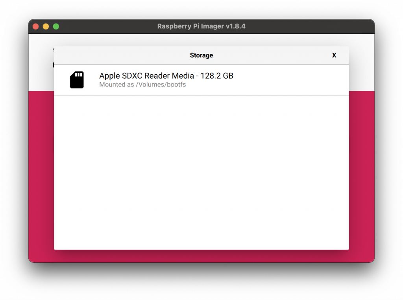Image resolution: width=403 pixels, height=300 pixels.
Task: Maximize window with the green button
Action: [x=56, y=27]
